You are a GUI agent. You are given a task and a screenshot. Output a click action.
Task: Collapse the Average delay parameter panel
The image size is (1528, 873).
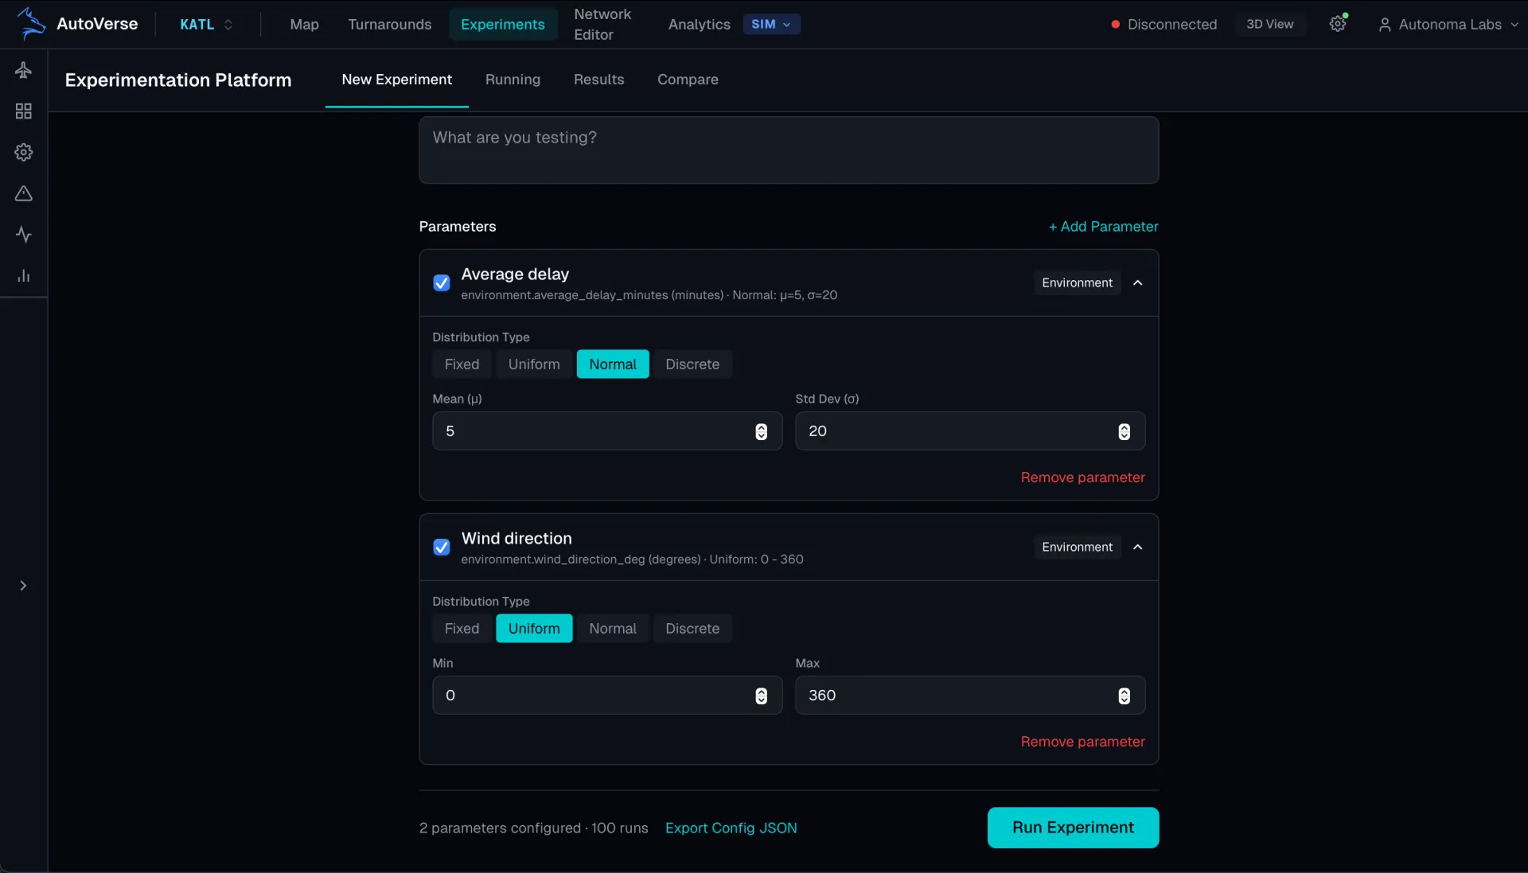pos(1137,283)
